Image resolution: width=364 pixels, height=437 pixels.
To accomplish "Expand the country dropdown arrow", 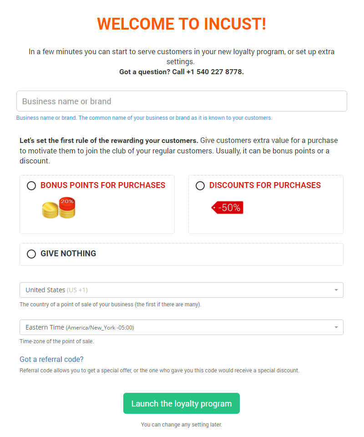I will click(336, 290).
